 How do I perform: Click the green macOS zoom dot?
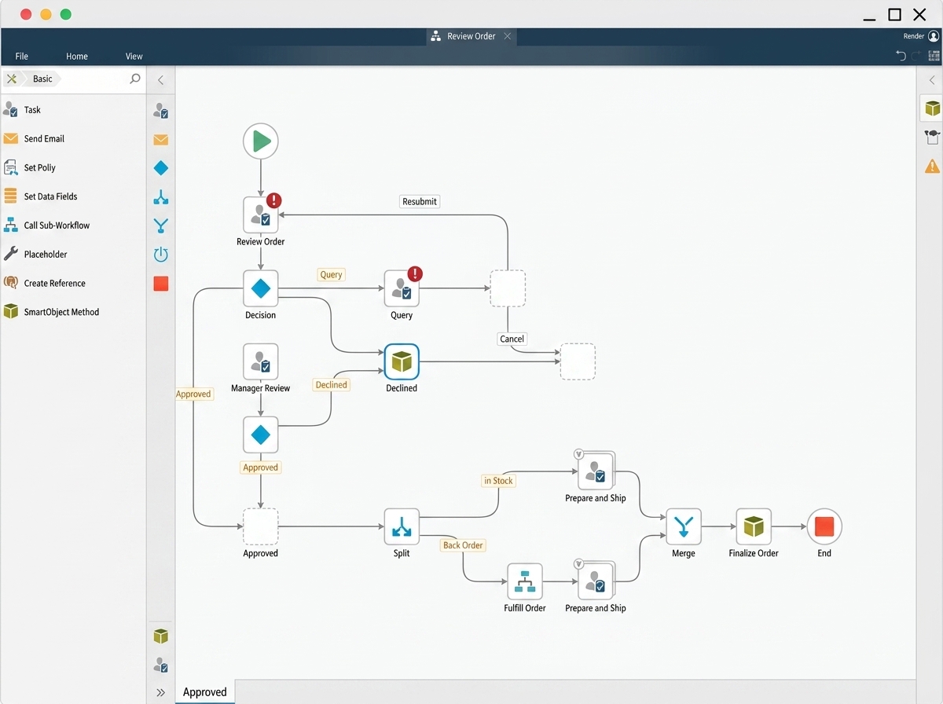coord(66,14)
